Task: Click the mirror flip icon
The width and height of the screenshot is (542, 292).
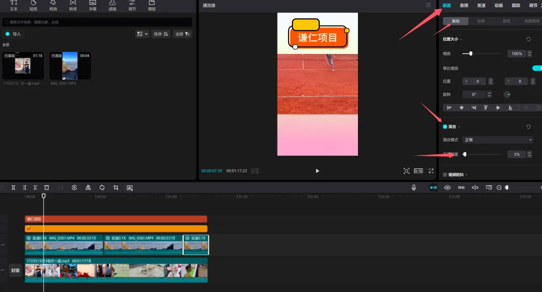Action: [88, 188]
